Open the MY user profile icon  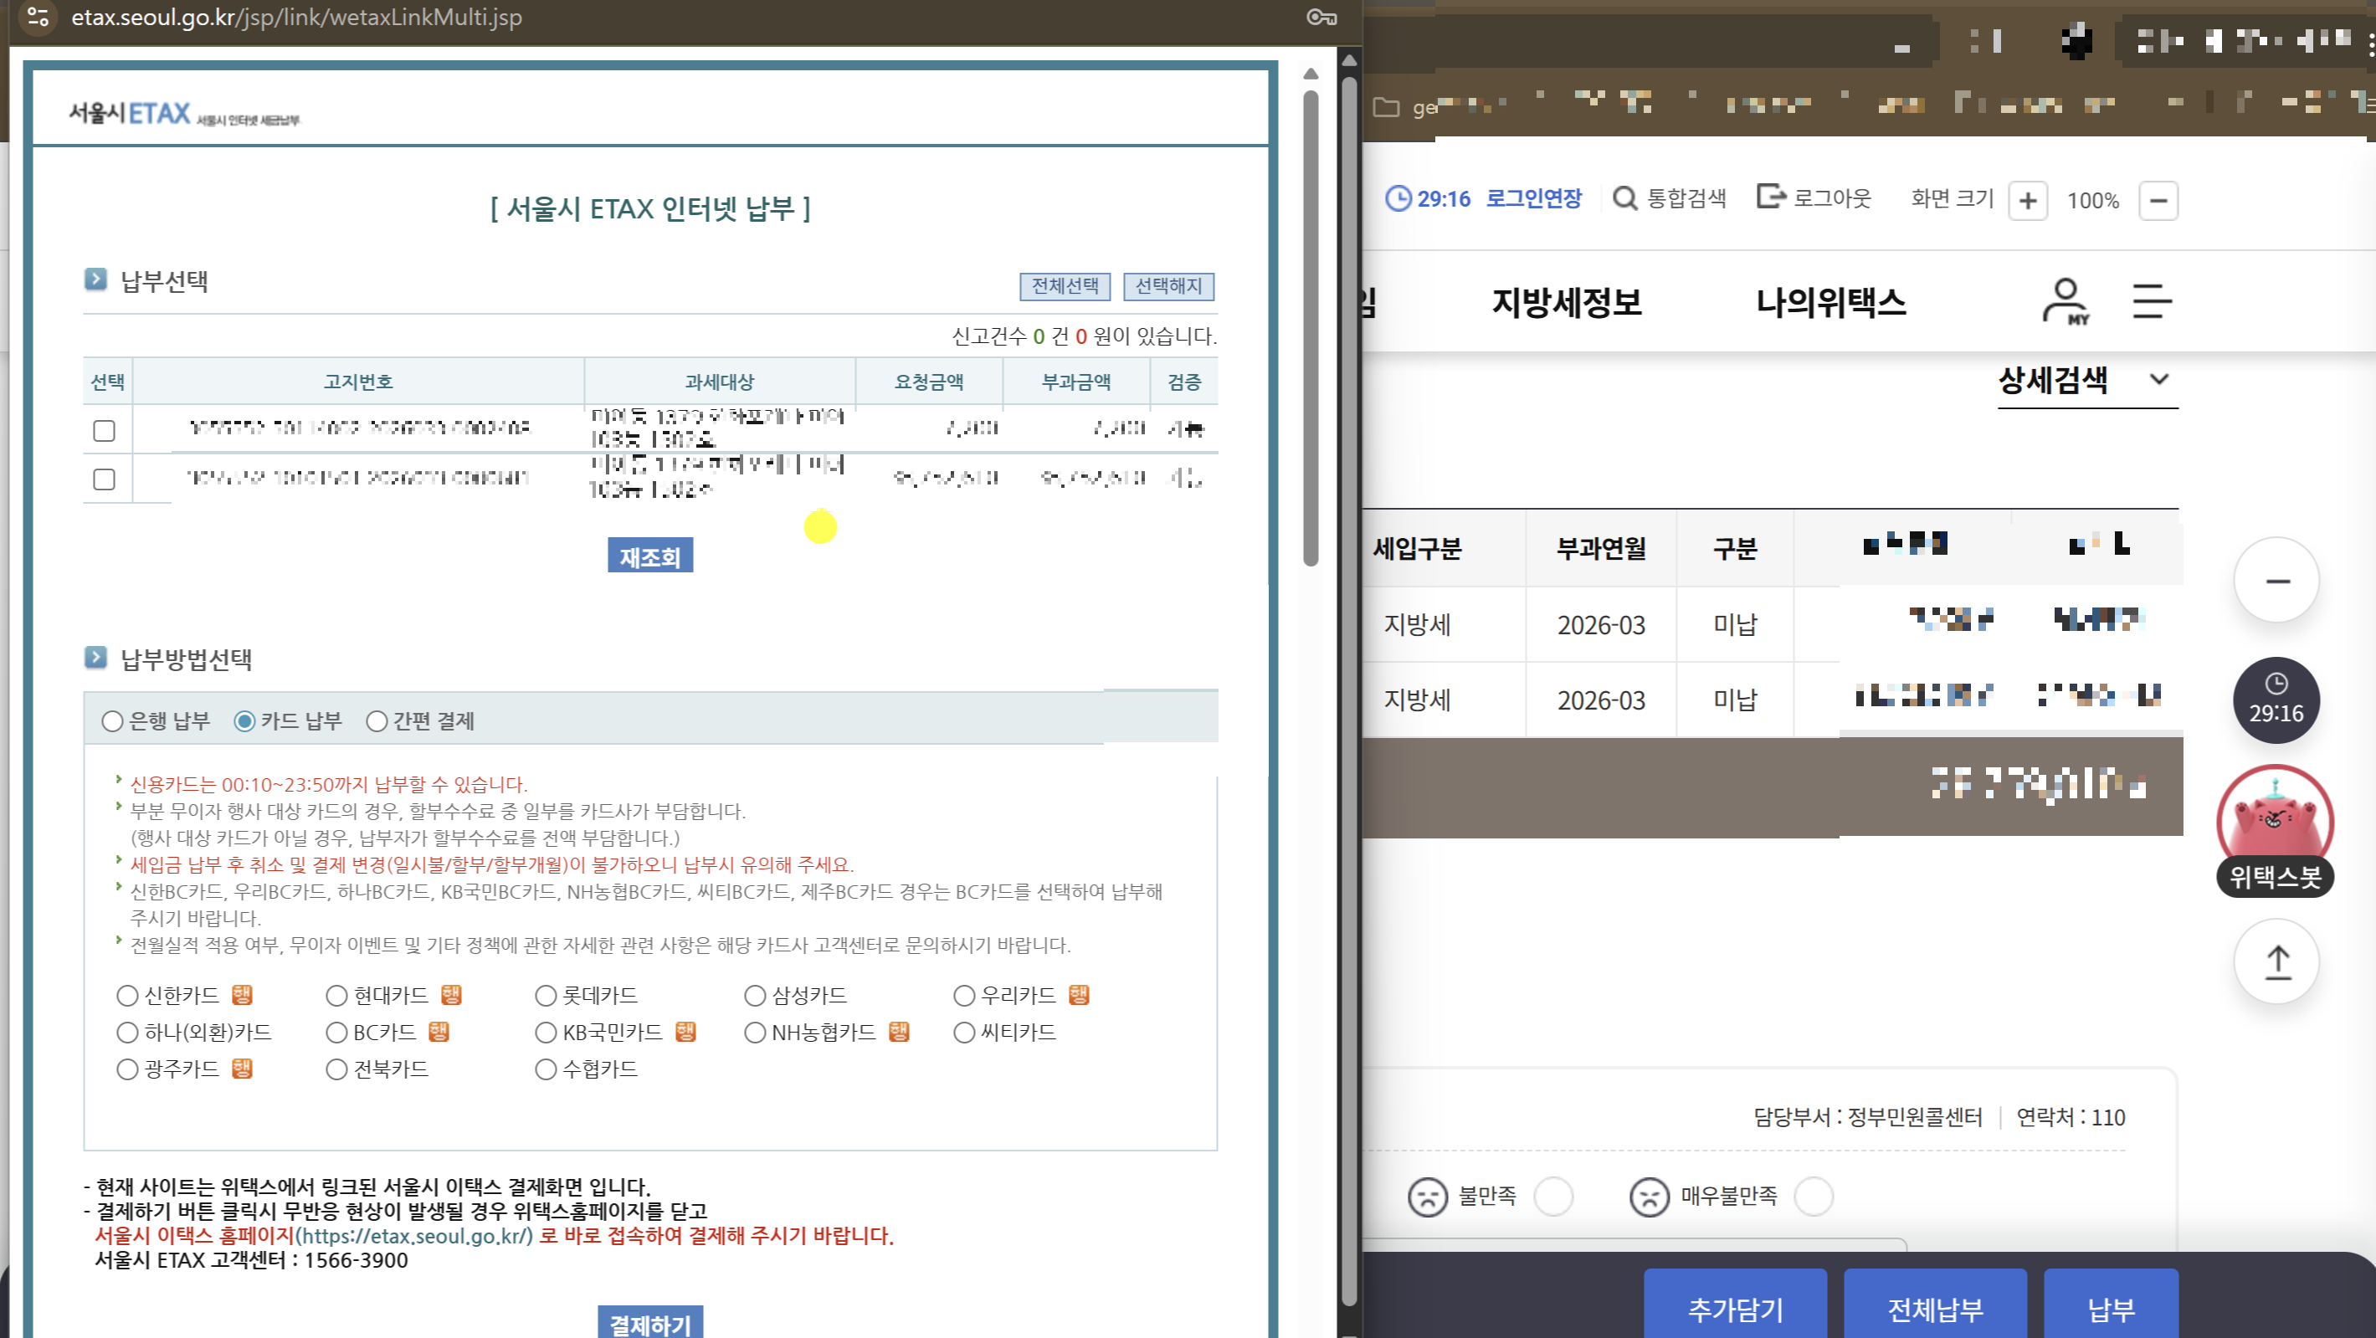[x=2066, y=300]
